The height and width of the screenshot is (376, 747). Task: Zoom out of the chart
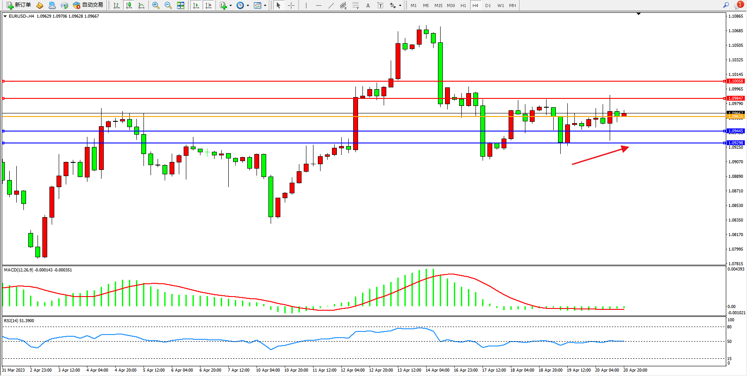coord(168,5)
